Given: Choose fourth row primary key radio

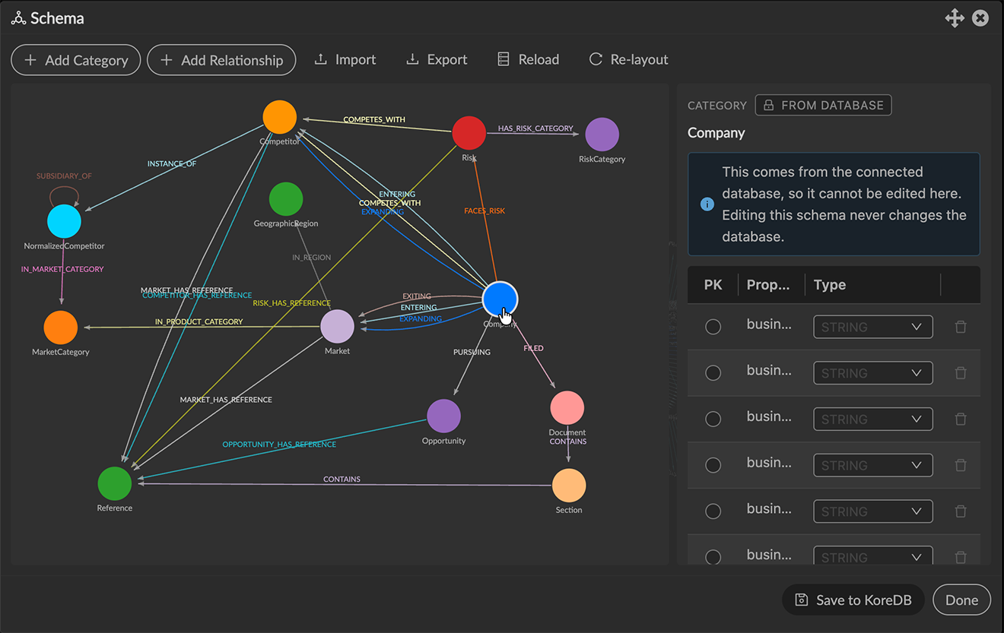Looking at the screenshot, I should click(x=713, y=465).
